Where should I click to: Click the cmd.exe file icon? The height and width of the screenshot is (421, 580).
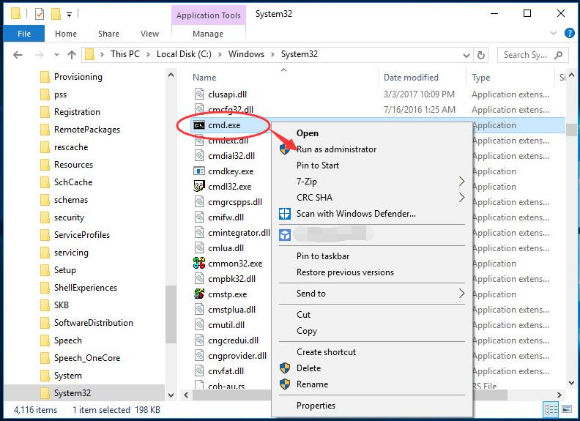click(199, 125)
